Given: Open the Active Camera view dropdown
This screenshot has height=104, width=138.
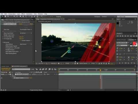Looking at the screenshot, I should [x=85, y=64].
